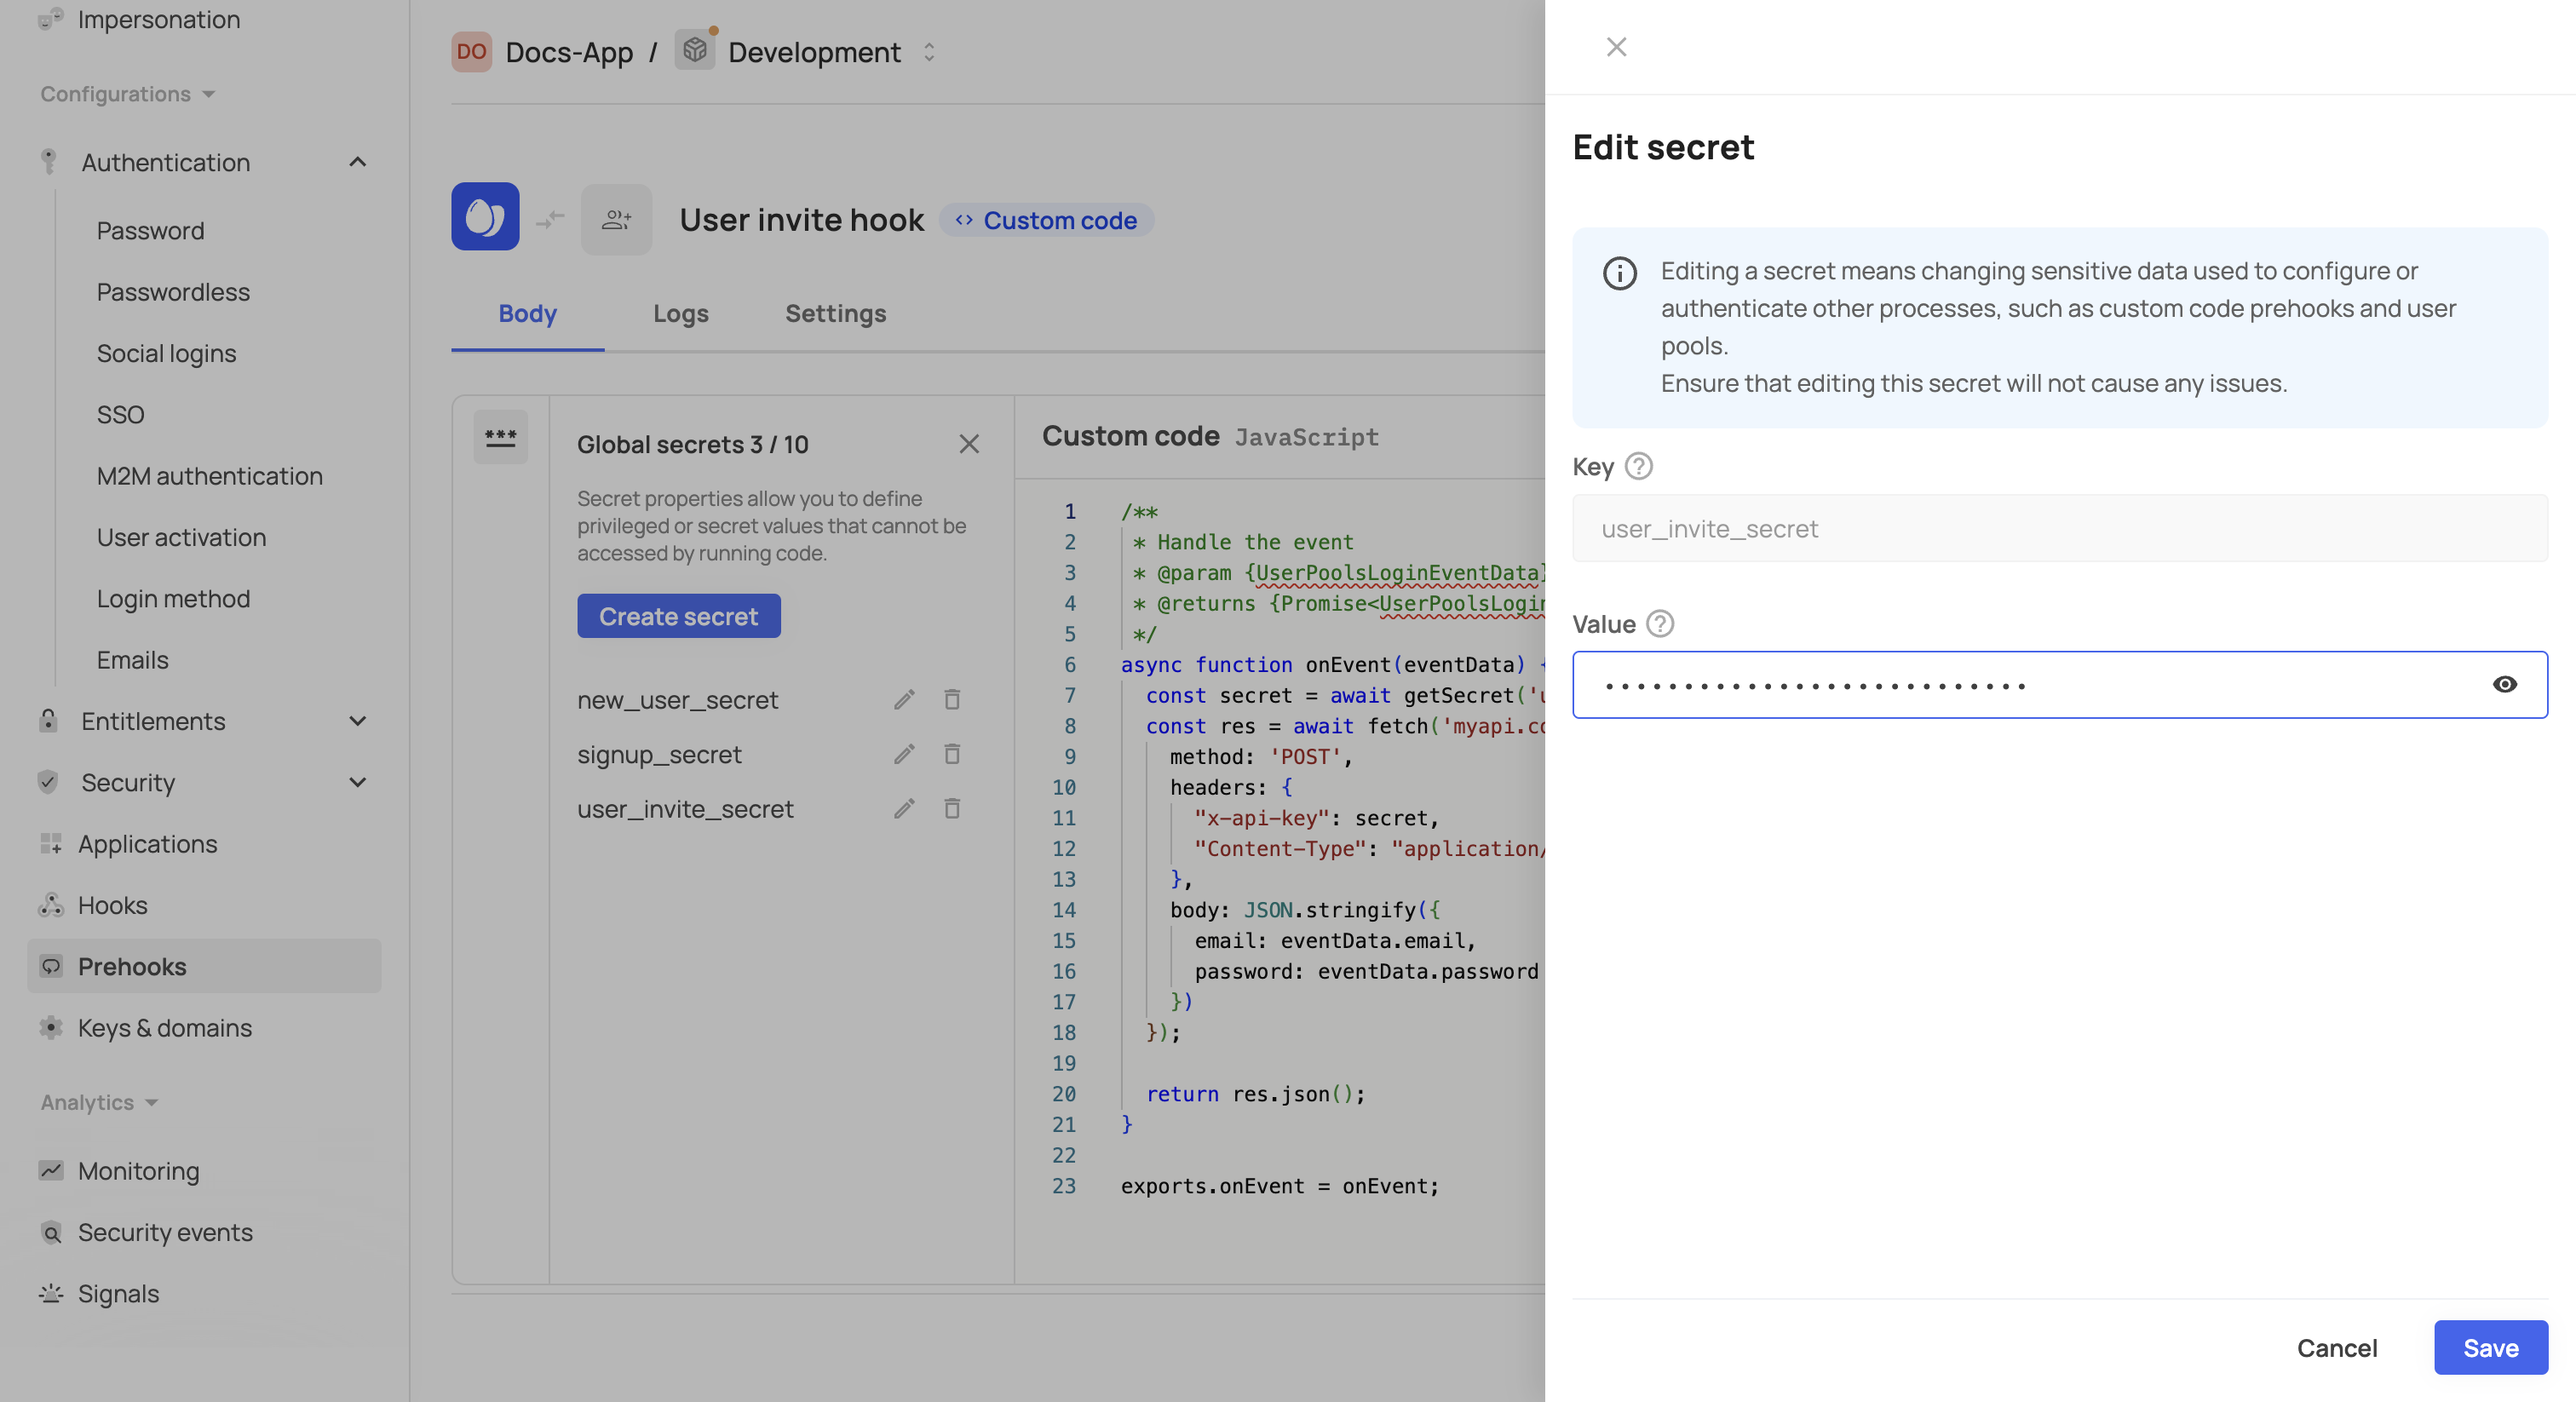Close the Global secrets panel
This screenshot has height=1402, width=2576.
tap(968, 444)
